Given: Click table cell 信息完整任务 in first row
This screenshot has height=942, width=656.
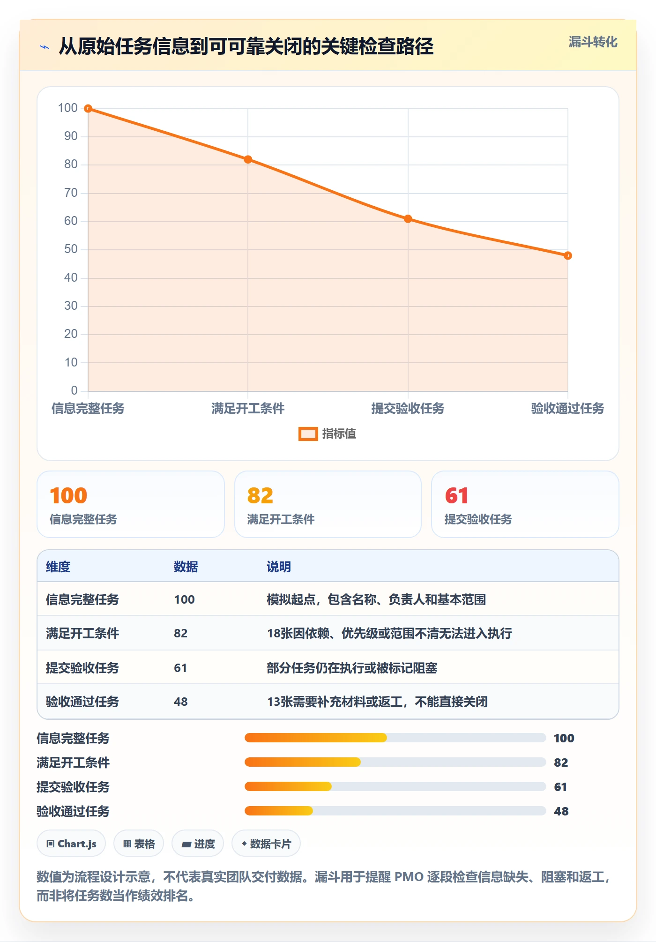Looking at the screenshot, I should 82,599.
